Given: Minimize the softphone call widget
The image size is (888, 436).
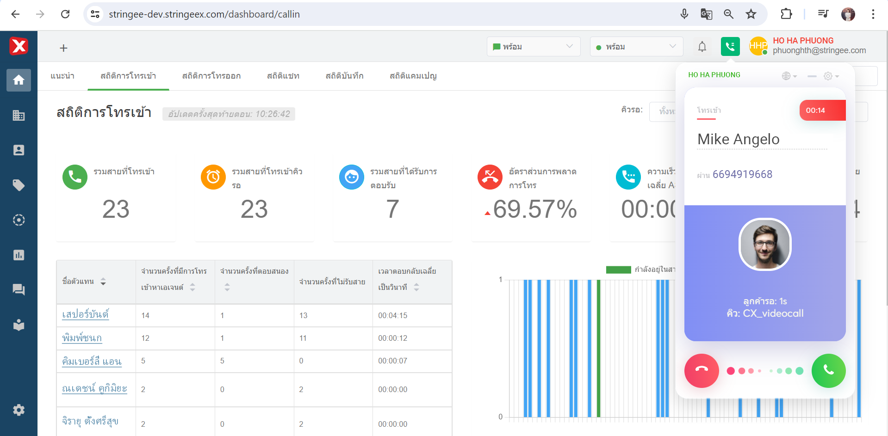Looking at the screenshot, I should click(812, 76).
